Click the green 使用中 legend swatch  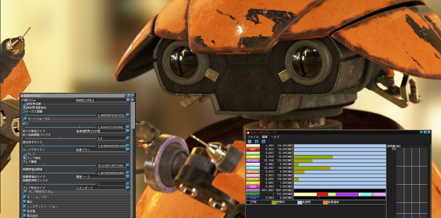(274, 202)
